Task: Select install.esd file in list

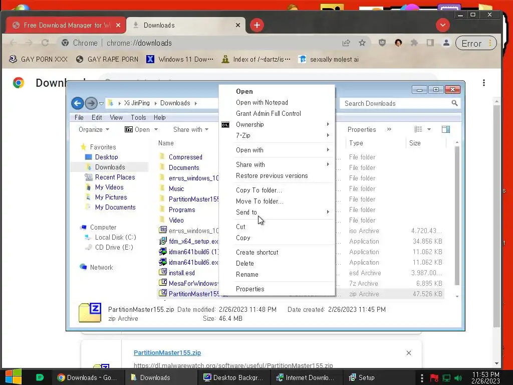Action: [x=181, y=273]
